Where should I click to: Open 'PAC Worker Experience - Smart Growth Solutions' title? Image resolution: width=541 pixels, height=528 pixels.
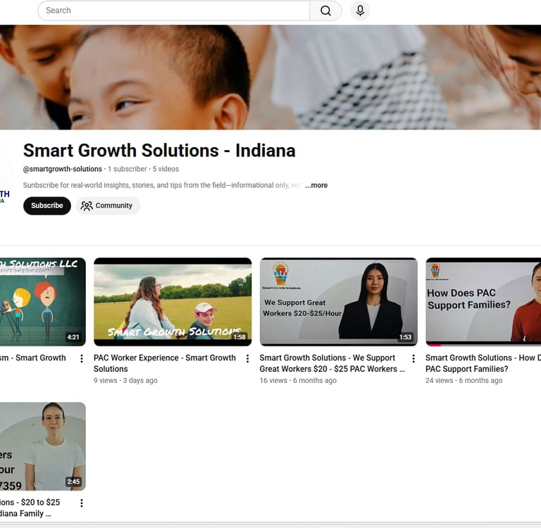[x=165, y=363]
